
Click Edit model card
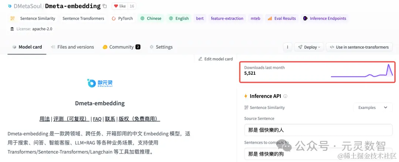point(215,59)
